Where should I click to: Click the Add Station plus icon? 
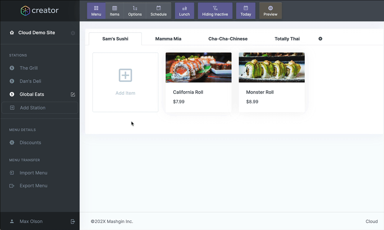[12, 108]
